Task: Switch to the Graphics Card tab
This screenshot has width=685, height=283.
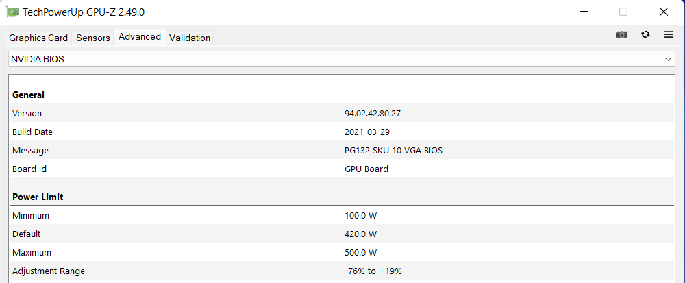Action: (38, 38)
